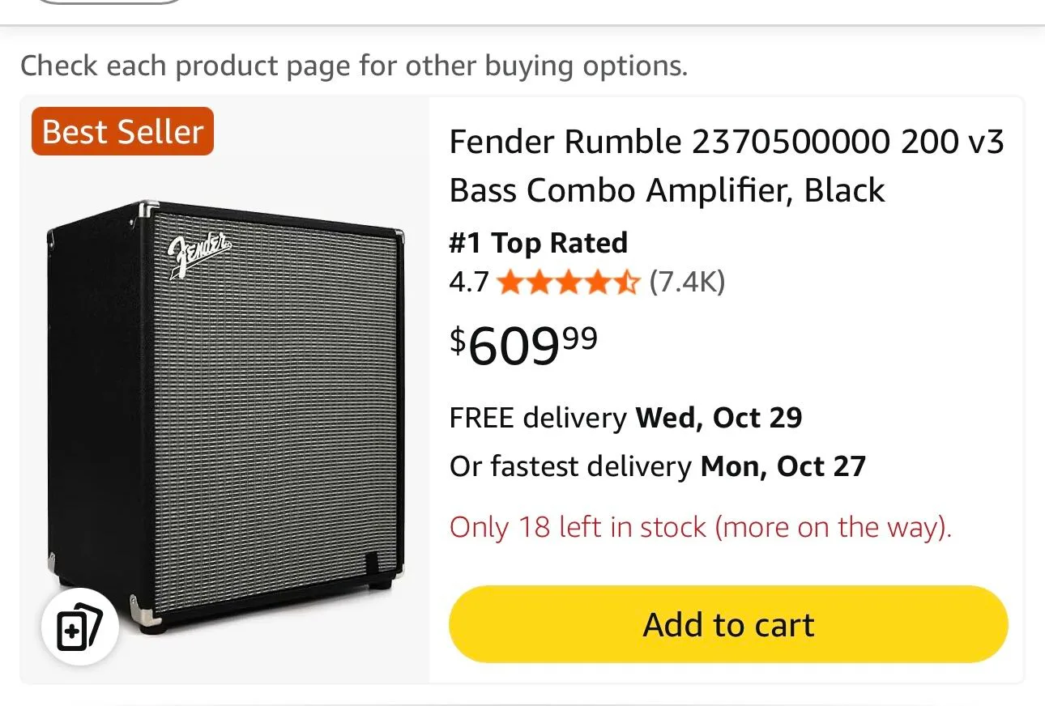The image size is (1045, 706).
Task: Click the third star of the 4.7 rating
Action: click(x=570, y=283)
